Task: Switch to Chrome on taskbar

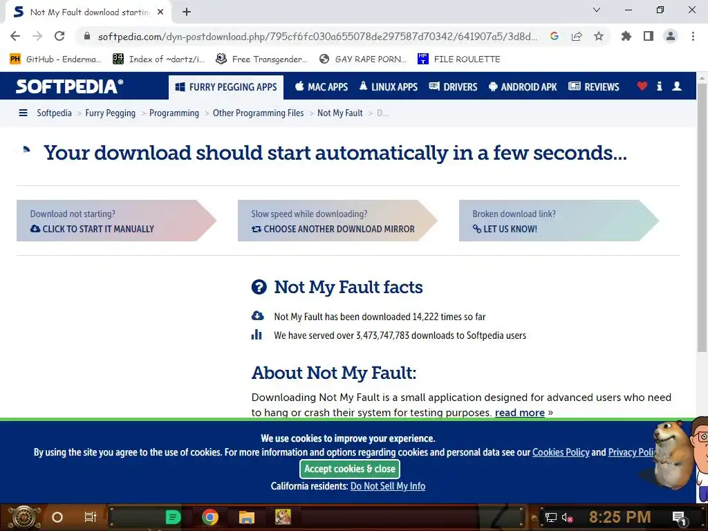Action: (x=210, y=517)
